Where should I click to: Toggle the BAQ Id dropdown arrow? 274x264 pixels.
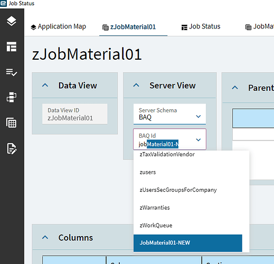coord(199,140)
